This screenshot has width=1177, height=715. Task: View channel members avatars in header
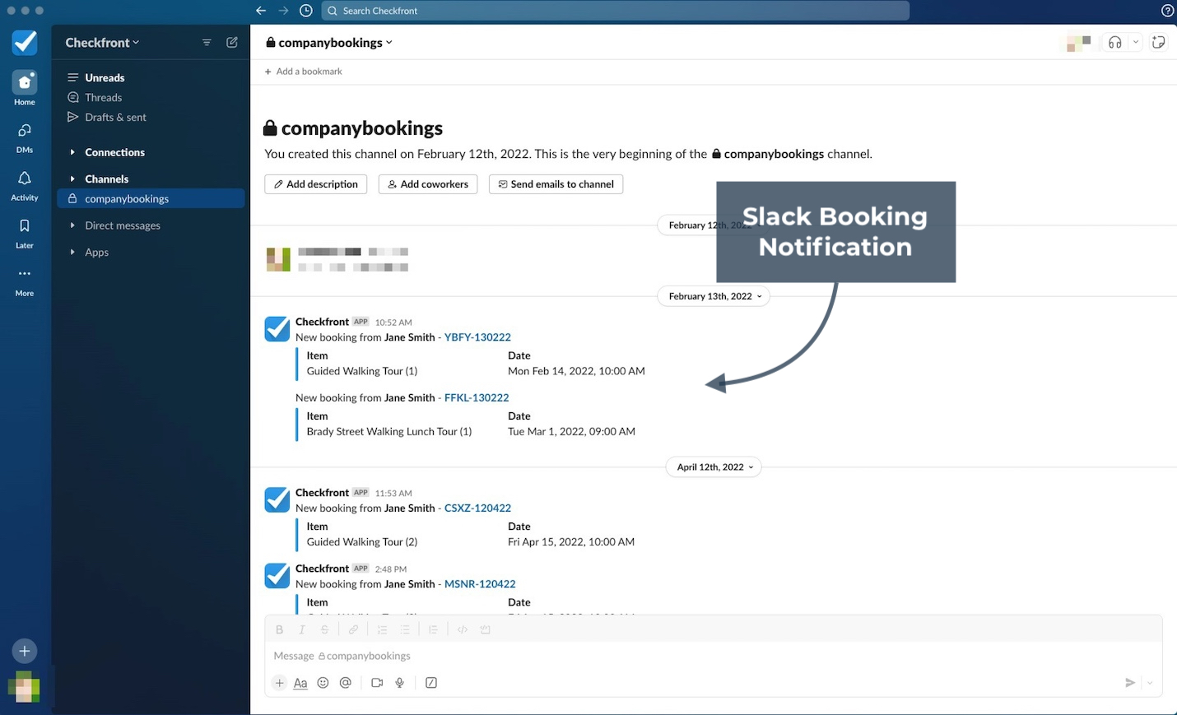pyautogui.click(x=1078, y=43)
